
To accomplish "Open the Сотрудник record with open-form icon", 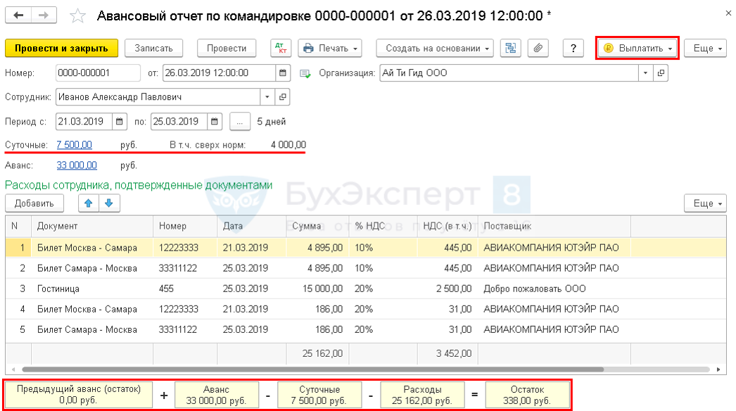I will click(x=283, y=96).
